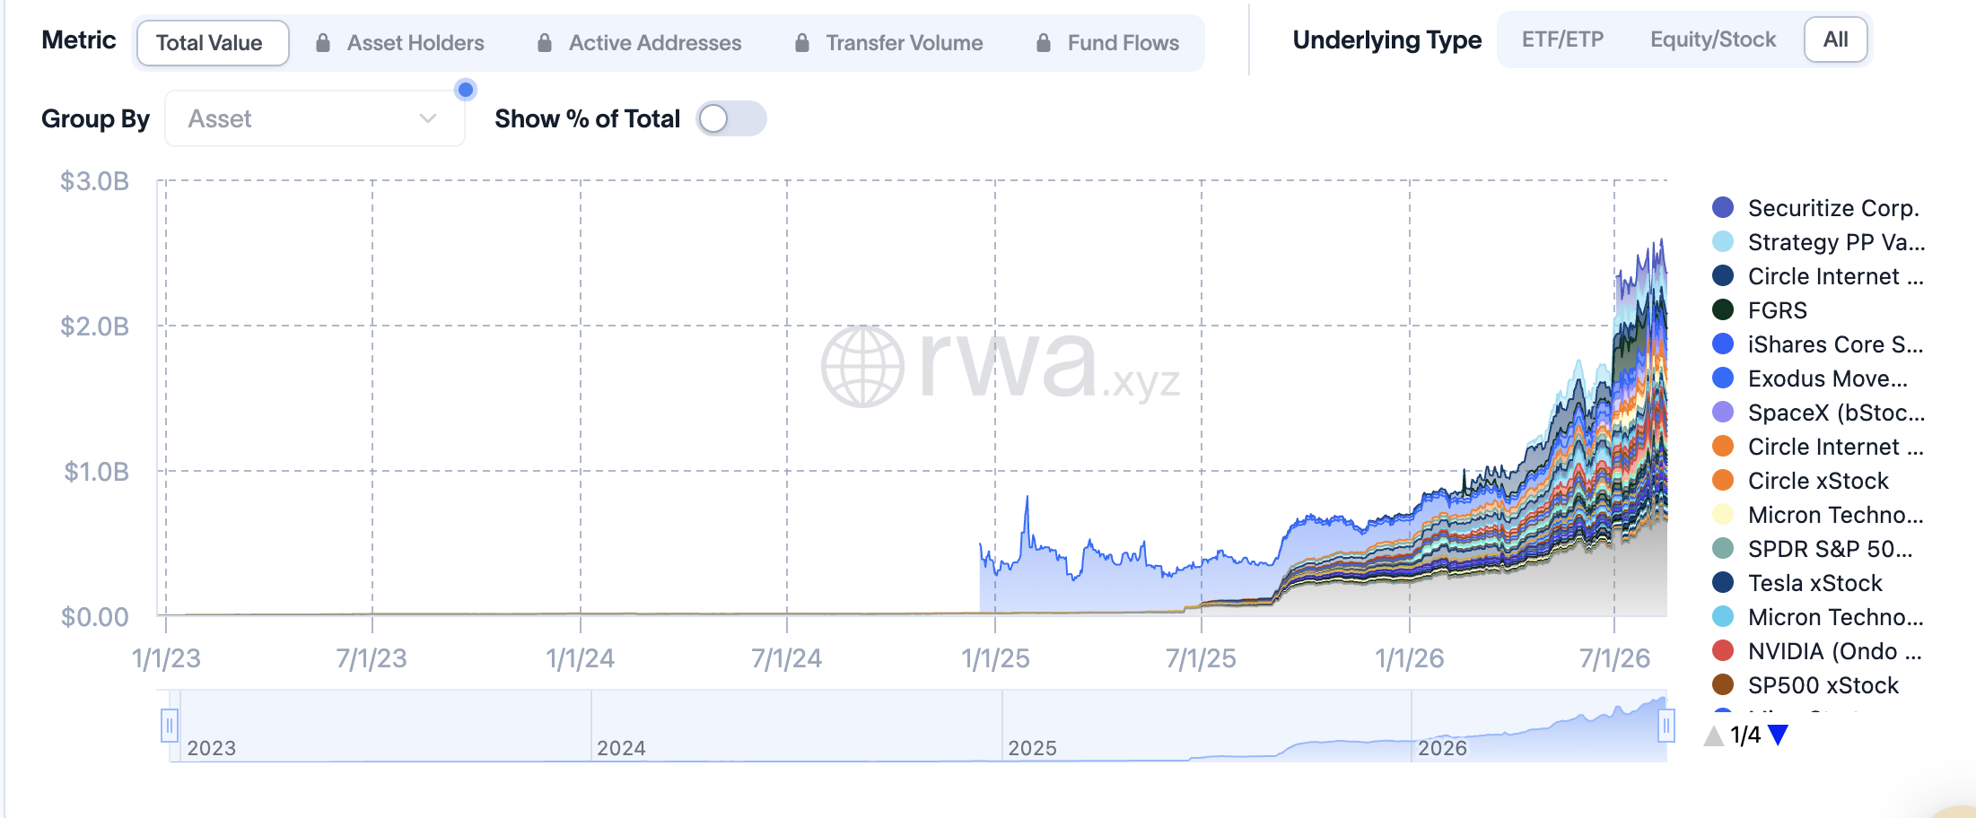Open the Group By Asset dropdown
Viewport: 1976px width, 818px height.
(x=315, y=118)
